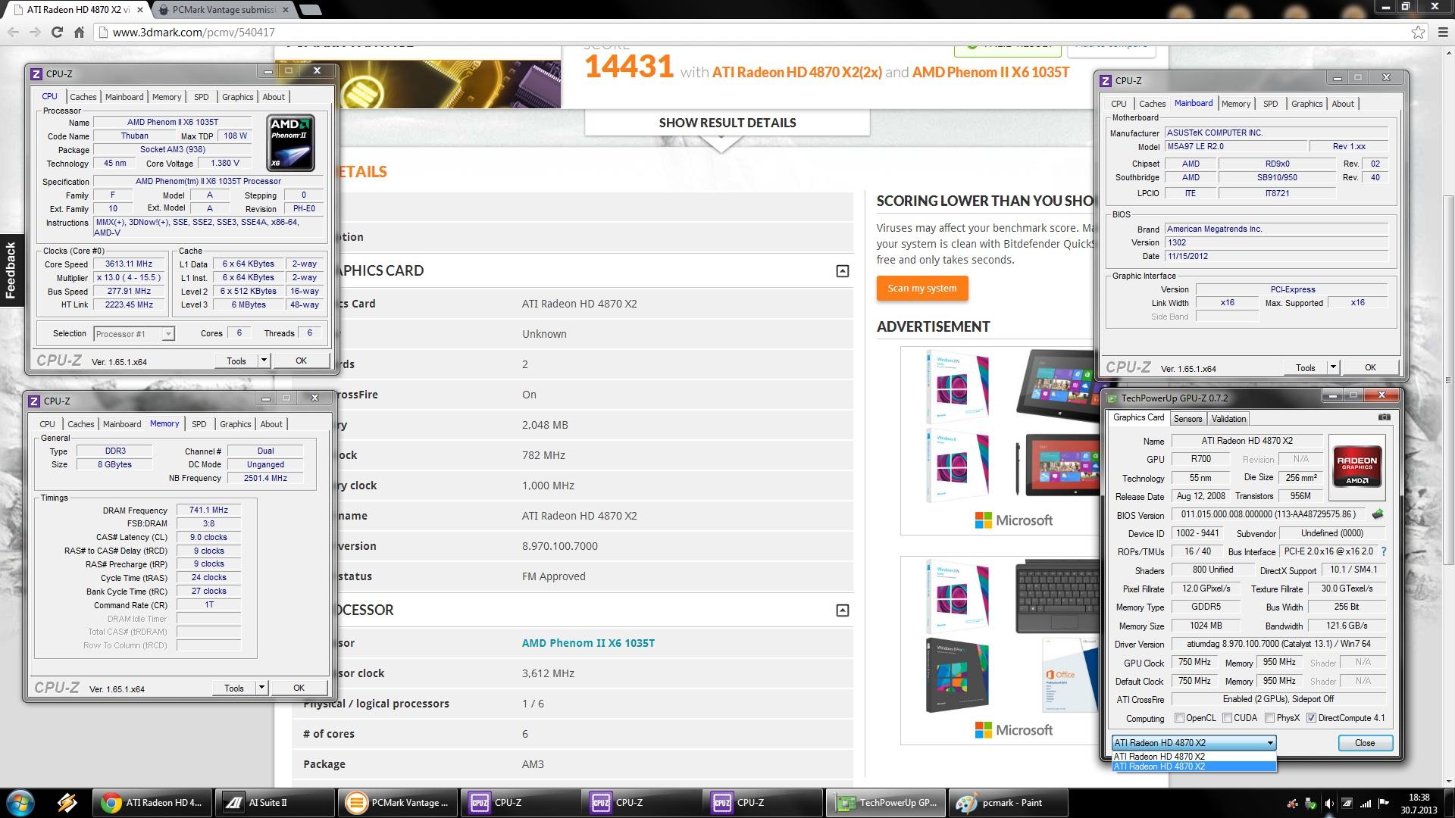The image size is (1455, 818).
Task: Click the network signal tray icon
Action: point(1365,804)
